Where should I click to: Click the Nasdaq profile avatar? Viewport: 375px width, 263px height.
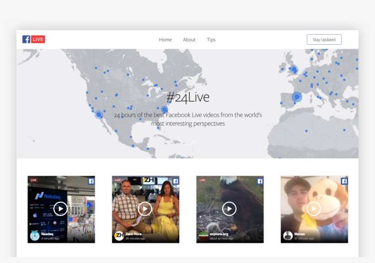tap(33, 236)
